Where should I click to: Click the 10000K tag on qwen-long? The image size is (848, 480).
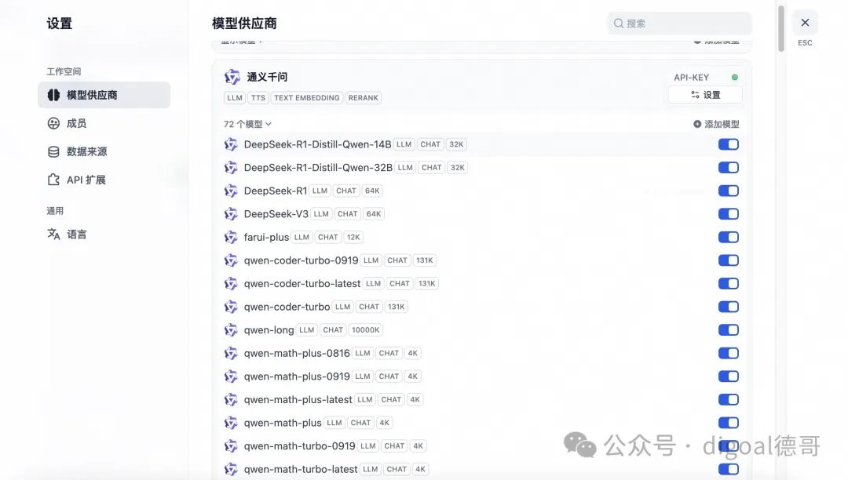point(366,330)
